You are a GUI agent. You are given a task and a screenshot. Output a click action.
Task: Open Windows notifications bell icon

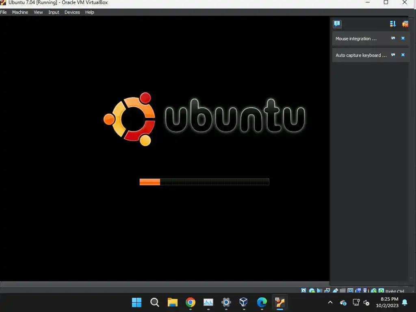pos(405,302)
